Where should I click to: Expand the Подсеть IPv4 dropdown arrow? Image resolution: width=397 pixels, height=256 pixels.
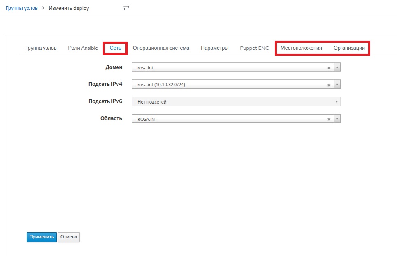(x=337, y=85)
